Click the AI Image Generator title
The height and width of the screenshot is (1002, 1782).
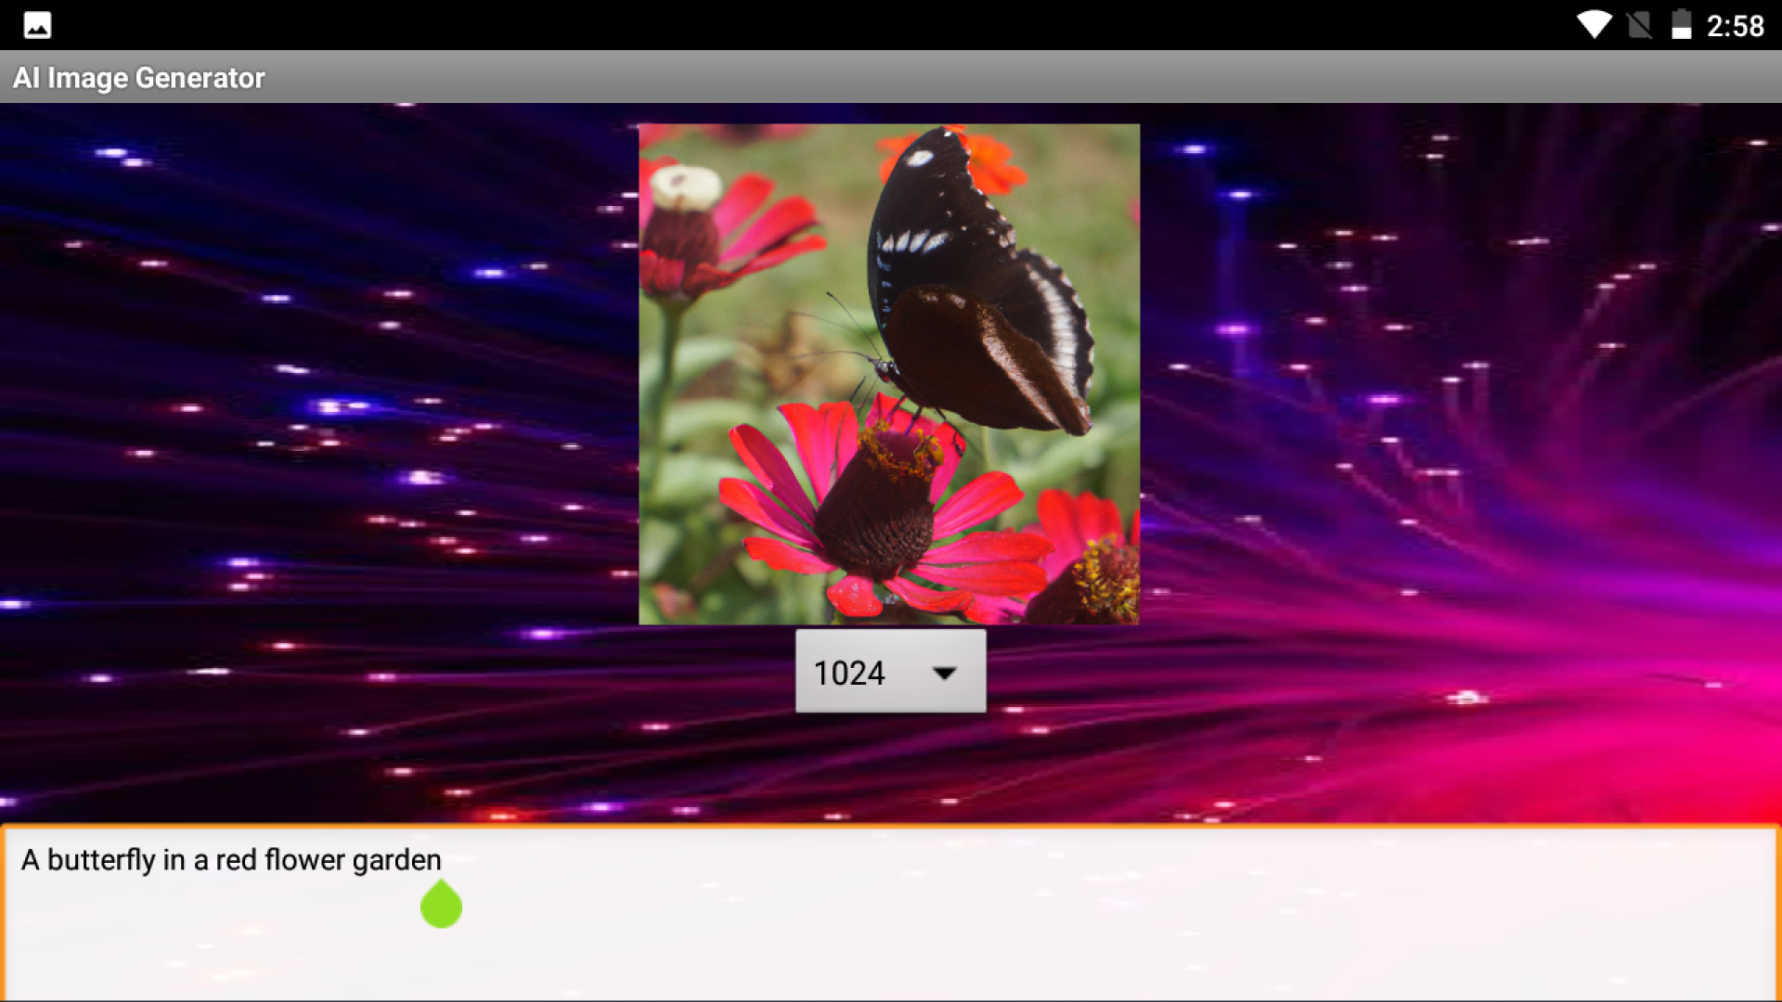[139, 78]
